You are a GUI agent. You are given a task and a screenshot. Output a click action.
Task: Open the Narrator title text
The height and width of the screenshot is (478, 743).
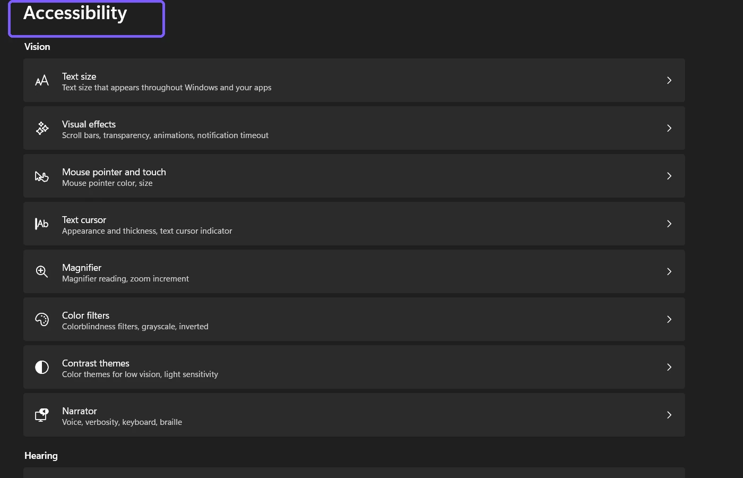coord(80,411)
